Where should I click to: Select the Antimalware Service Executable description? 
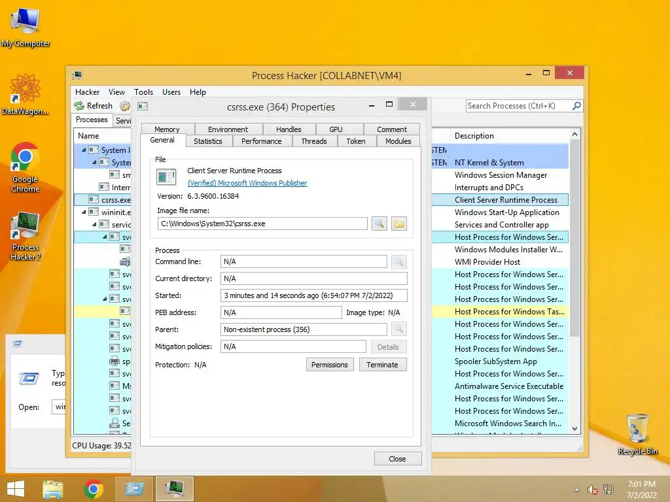[x=509, y=386]
